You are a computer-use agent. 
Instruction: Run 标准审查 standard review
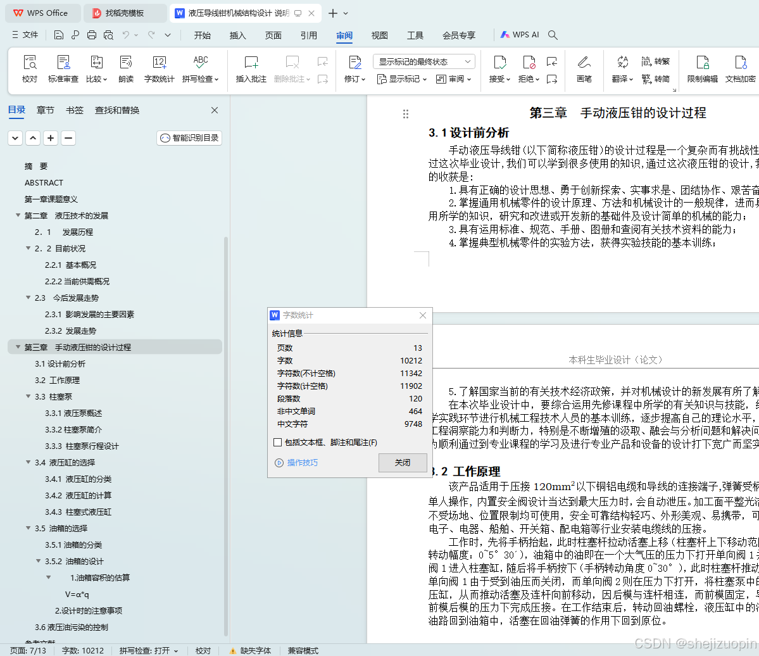63,68
